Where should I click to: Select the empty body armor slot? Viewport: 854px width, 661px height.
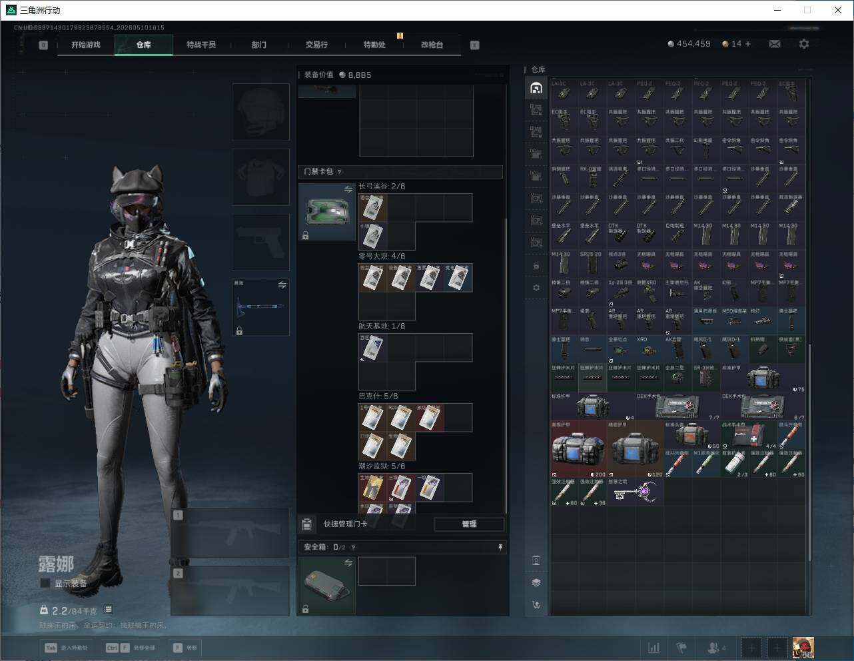click(260, 177)
